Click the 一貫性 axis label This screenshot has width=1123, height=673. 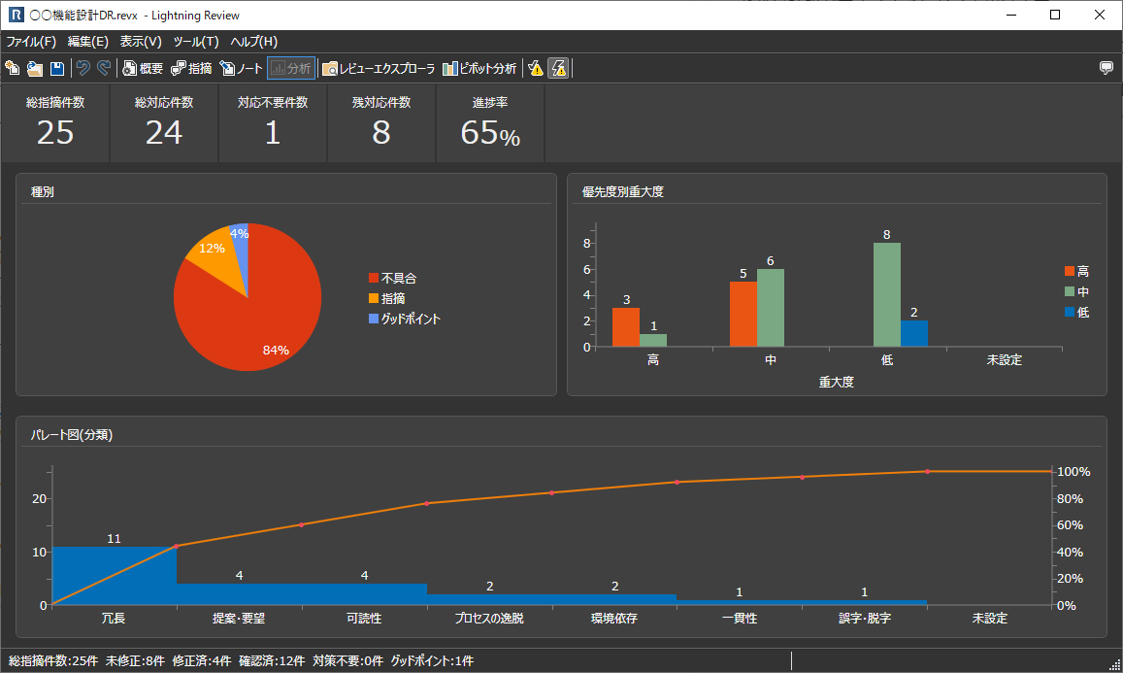739,618
